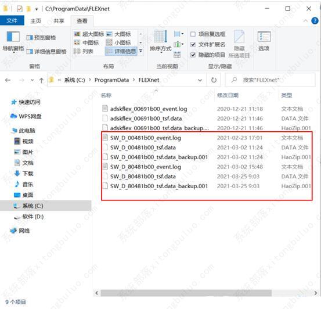Screen dimensions: 321x309
Task: Expand the address bar history dropdown
Action: pyautogui.click(x=200, y=80)
